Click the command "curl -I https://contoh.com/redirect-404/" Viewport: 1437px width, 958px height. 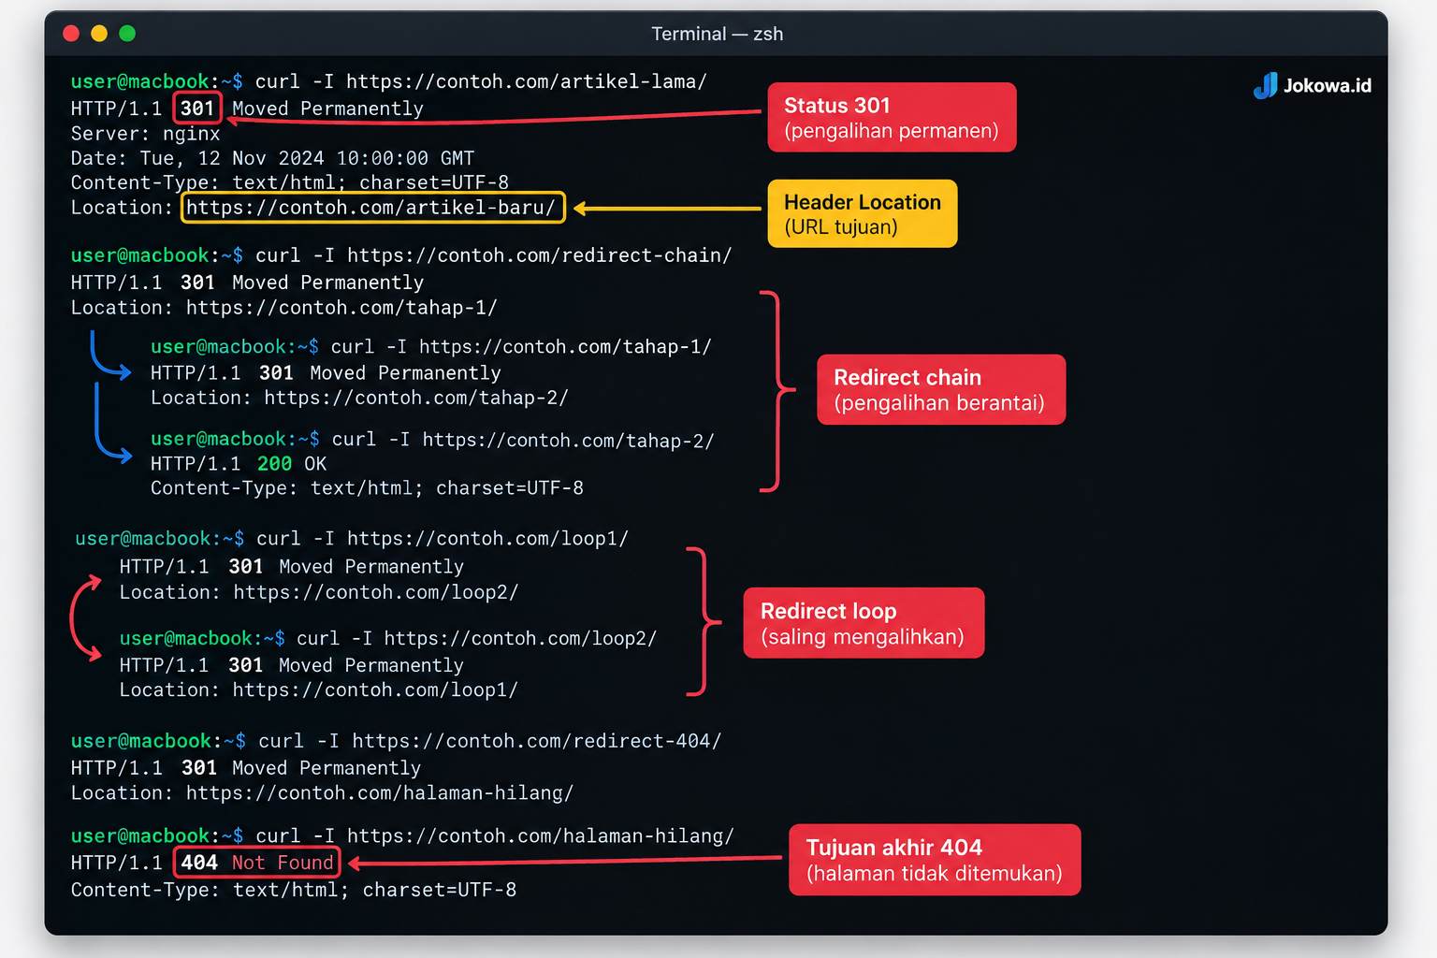pos(490,741)
